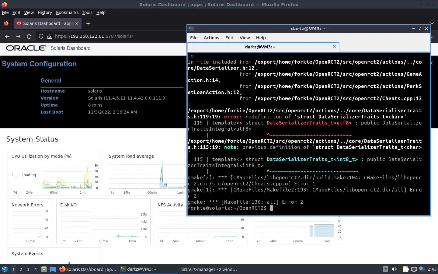The width and height of the screenshot is (438, 274).
Task: Launch the file manager from the taskbar
Action: point(44,269)
